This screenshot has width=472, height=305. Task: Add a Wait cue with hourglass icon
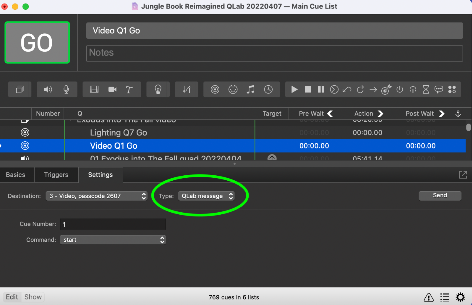[x=426, y=89]
